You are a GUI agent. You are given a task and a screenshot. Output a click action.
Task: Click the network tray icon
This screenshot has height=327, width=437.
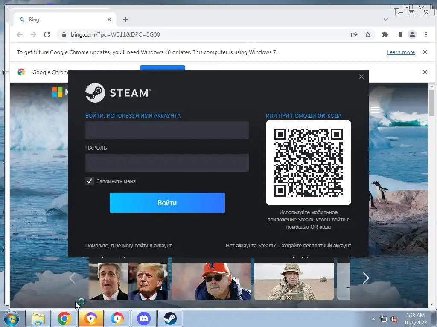pos(384,319)
